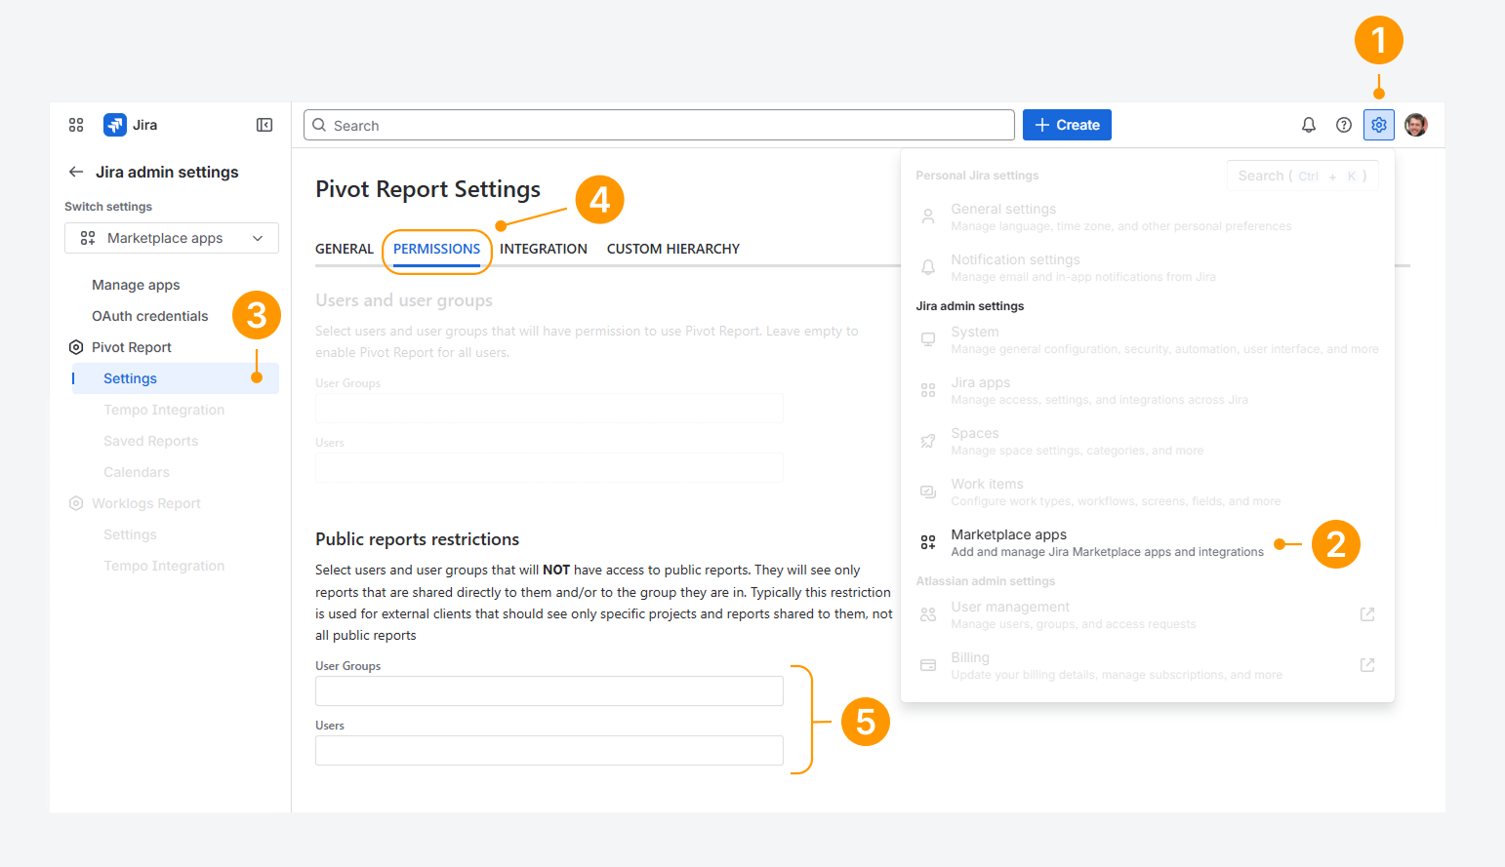Viewport: 1505px width, 867px height.
Task: Click the notifications bell icon
Action: coord(1309,125)
